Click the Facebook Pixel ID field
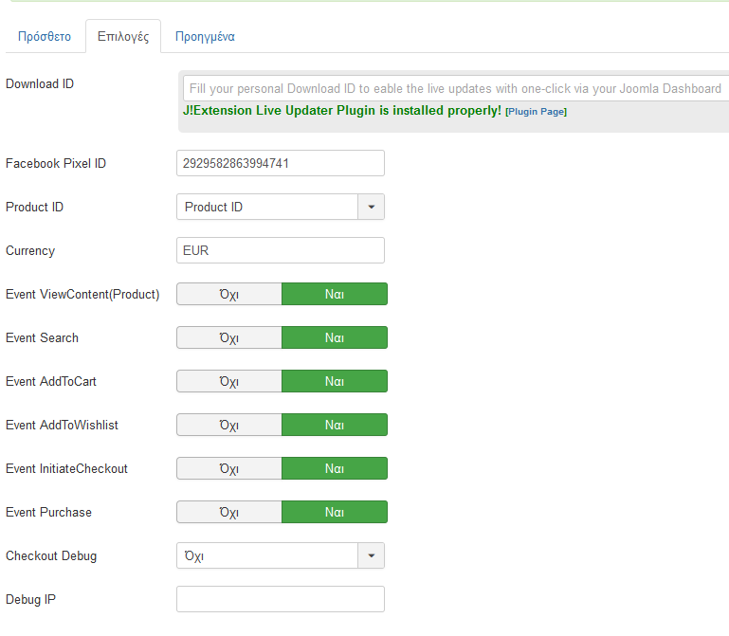Image resolution: width=729 pixels, height=636 pixels. tap(281, 163)
